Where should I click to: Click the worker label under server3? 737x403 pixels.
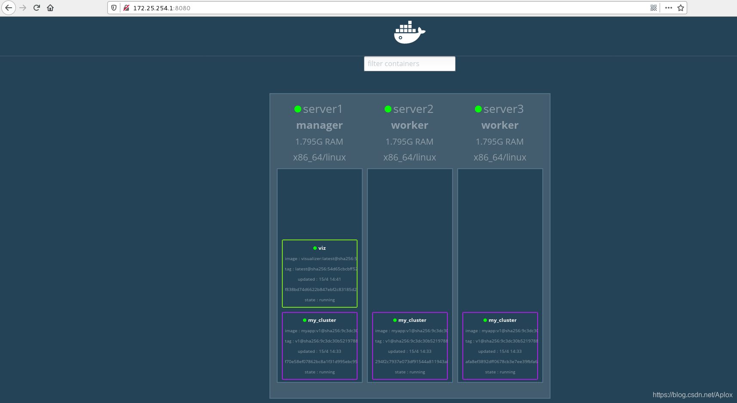(x=500, y=125)
